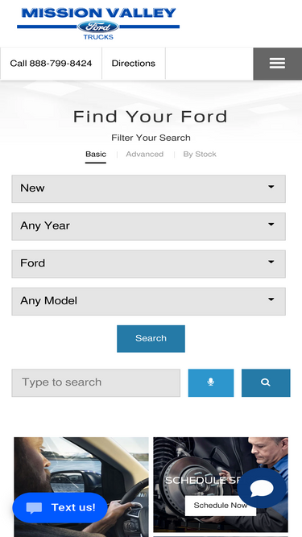
Task: Select the Basic filter tab
Action: click(96, 155)
